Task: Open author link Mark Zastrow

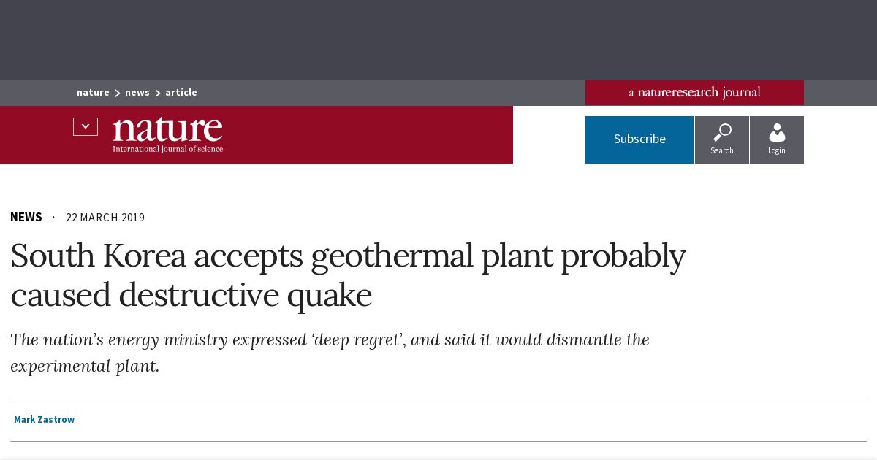Action: point(44,420)
